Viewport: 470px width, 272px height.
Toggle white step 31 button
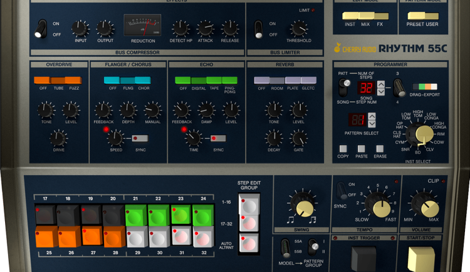coord(182,236)
